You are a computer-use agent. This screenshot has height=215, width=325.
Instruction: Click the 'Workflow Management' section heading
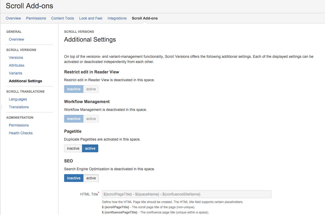87,102
